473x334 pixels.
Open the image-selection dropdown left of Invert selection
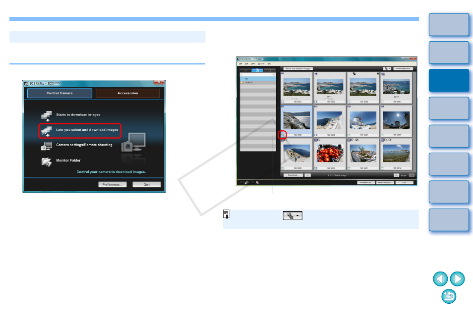click(387, 69)
